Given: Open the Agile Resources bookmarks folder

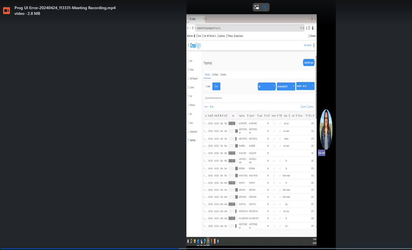Looking at the screenshot, I should click(221, 36).
